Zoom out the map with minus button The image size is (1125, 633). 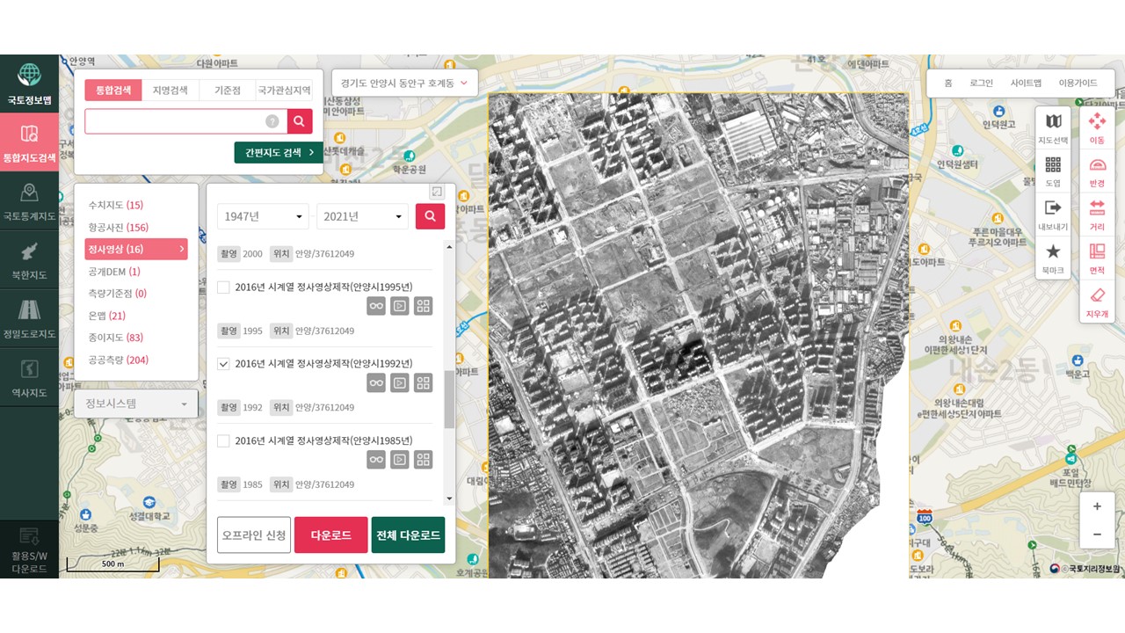pos(1097,534)
